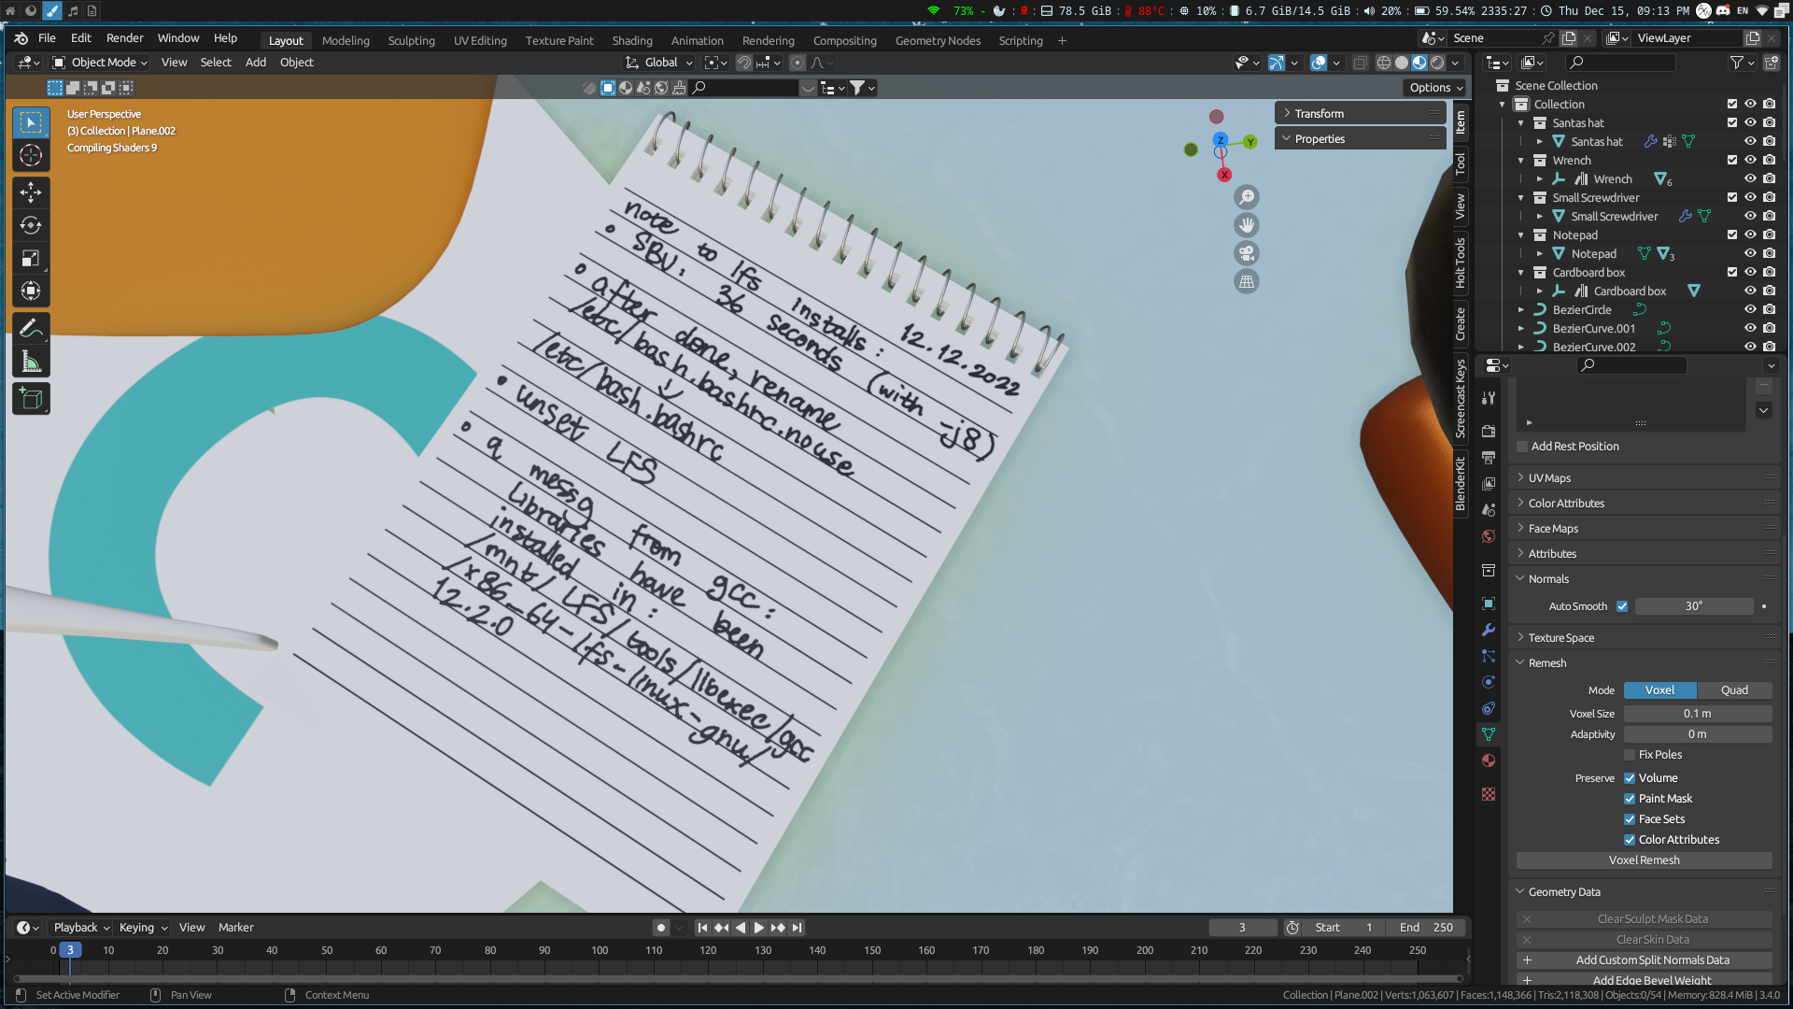Expand the UV Maps panel

point(1550,478)
